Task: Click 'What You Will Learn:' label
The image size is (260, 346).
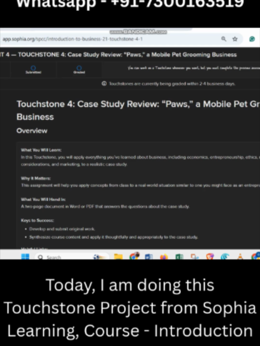Action: click(41, 150)
